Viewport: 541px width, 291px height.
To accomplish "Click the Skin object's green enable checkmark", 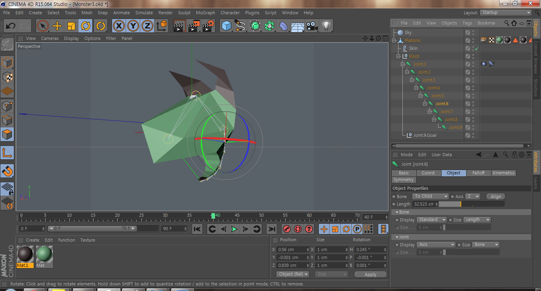I will pyautogui.click(x=477, y=49).
